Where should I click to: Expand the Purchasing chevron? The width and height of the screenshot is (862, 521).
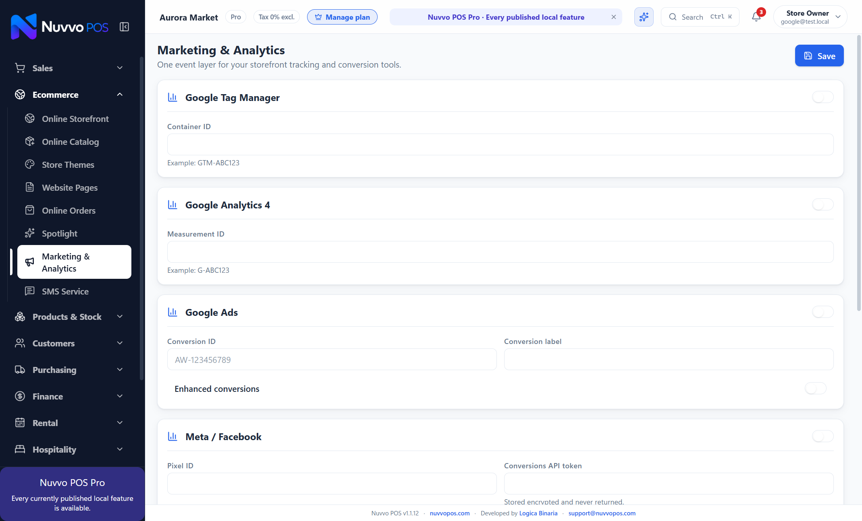[x=120, y=370]
